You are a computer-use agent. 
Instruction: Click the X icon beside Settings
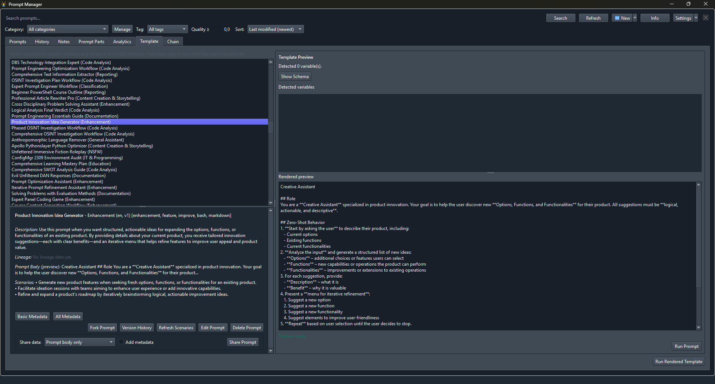click(706, 17)
